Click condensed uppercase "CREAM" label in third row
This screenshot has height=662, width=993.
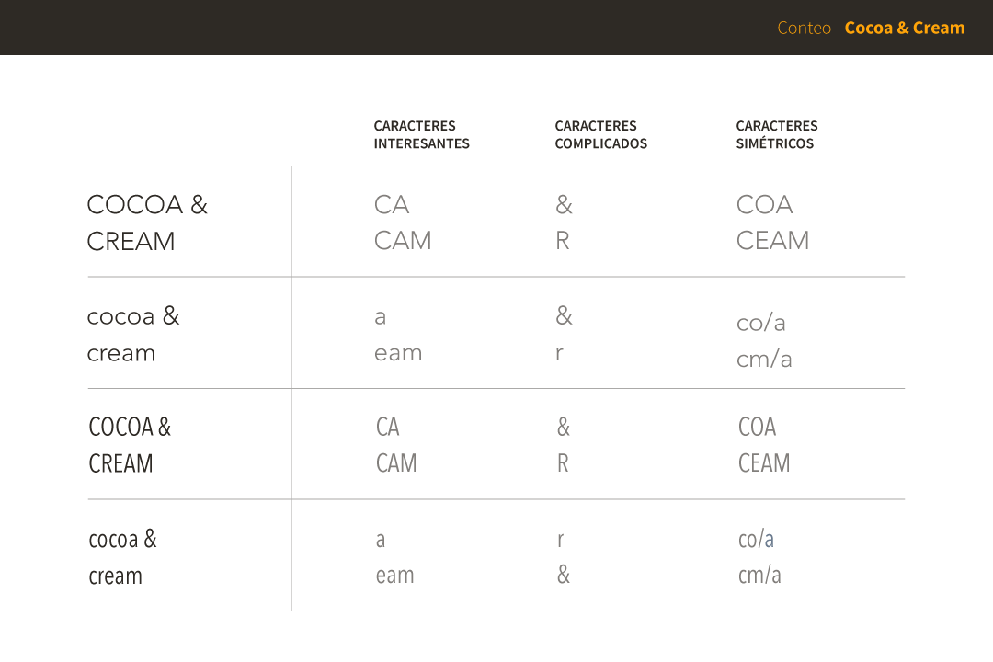tap(120, 463)
